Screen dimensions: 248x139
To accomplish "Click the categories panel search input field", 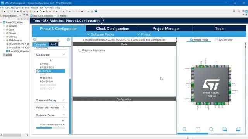I will point(47,39).
